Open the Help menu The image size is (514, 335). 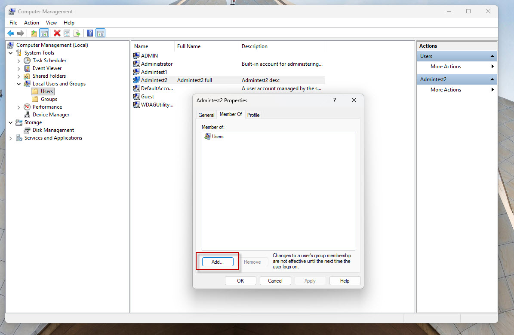[69, 23]
